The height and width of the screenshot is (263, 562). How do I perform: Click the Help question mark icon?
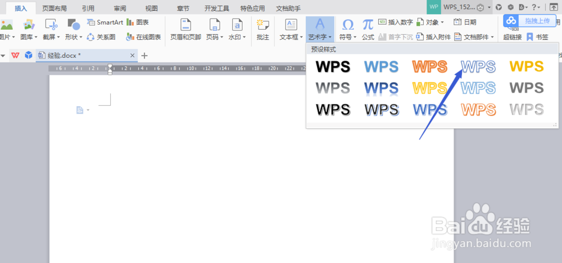pos(534,7)
